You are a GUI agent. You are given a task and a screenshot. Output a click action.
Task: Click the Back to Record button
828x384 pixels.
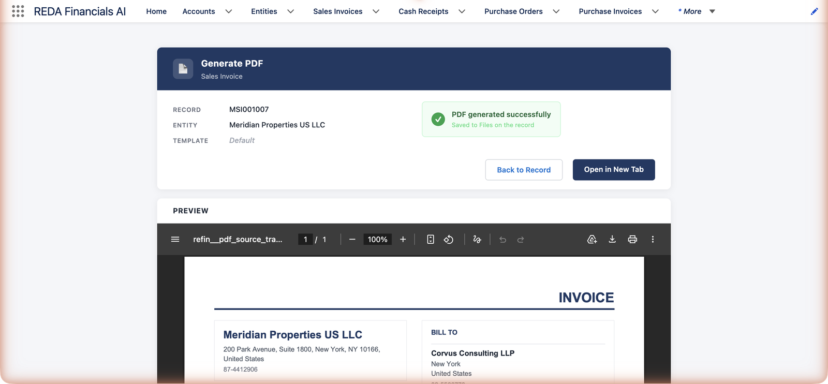click(x=524, y=170)
